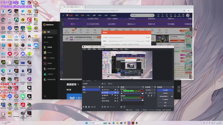
Task: Click blue stop streaming button in OBS Controls
Action: pyautogui.click(x=165, y=90)
